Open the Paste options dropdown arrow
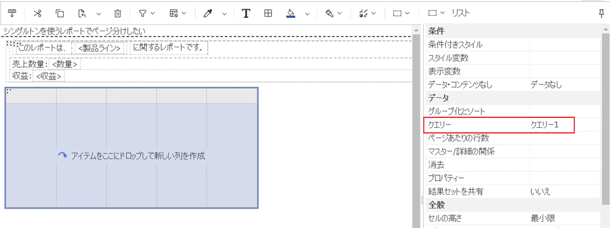This screenshot has height=228, width=610. (x=99, y=14)
